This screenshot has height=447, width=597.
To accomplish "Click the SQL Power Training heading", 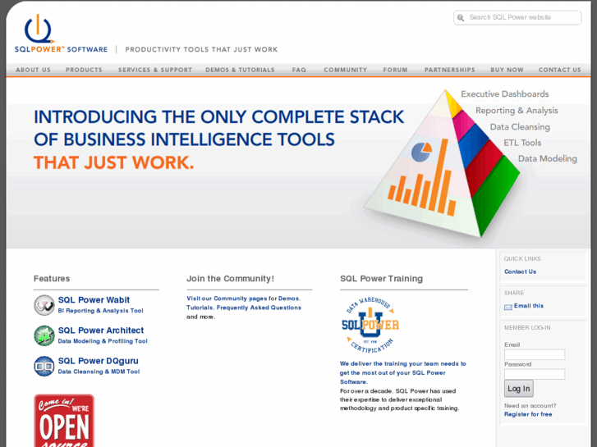I will 382,279.
